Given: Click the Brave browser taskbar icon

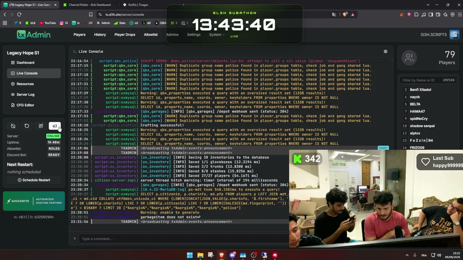Looking at the screenshot, I should pos(221,255).
